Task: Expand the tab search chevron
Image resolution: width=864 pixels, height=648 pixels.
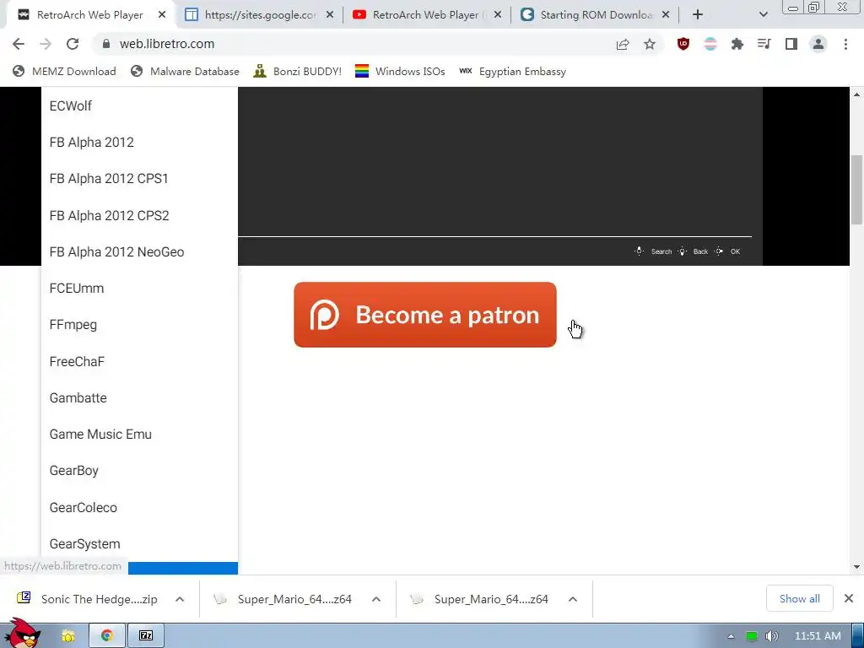Action: pyautogui.click(x=763, y=15)
